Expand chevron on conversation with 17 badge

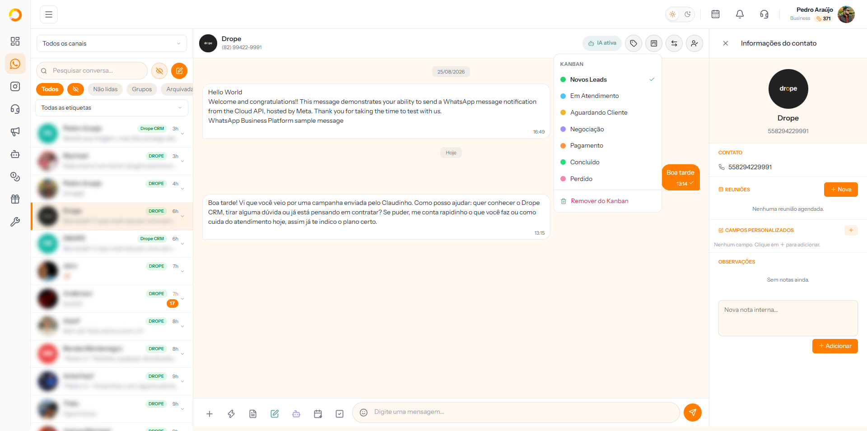click(182, 299)
